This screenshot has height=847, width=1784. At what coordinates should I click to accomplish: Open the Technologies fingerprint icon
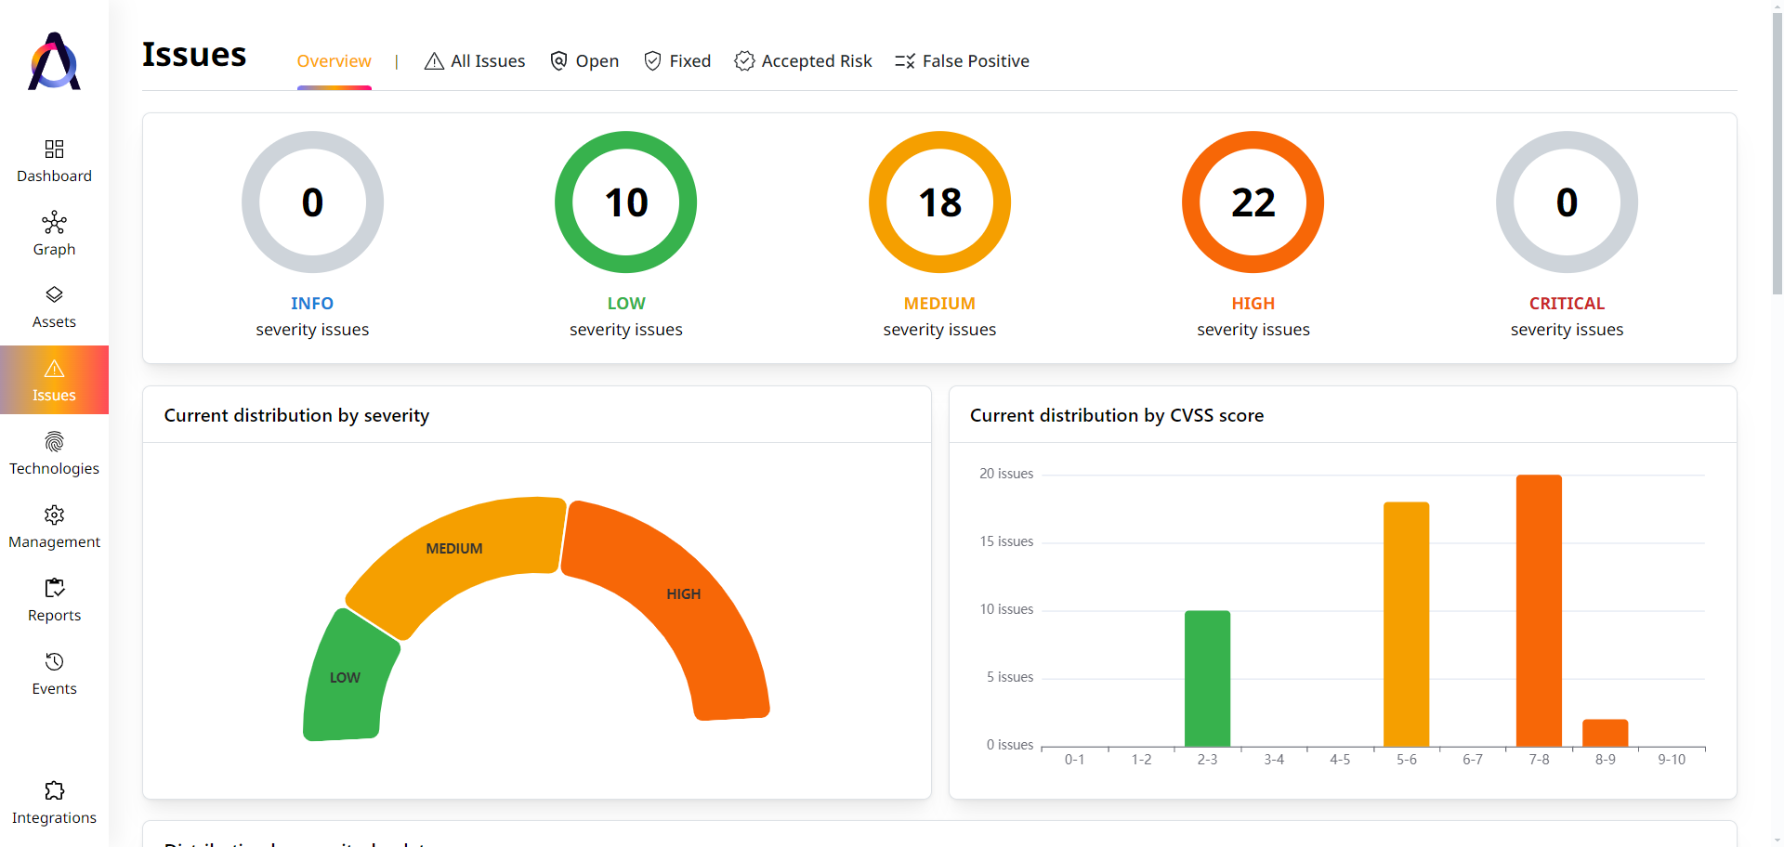pos(54,441)
